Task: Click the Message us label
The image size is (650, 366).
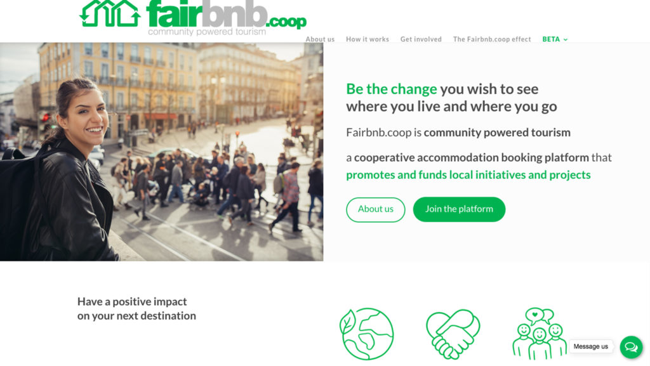Action: tap(591, 346)
